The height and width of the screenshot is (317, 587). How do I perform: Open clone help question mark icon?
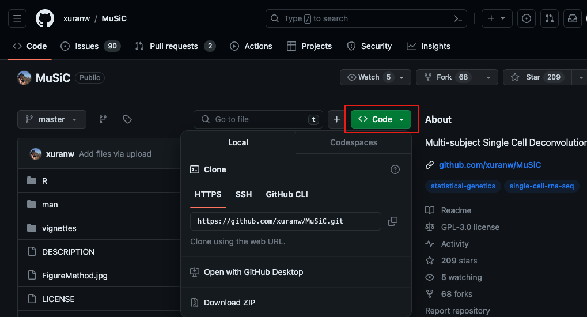click(395, 169)
